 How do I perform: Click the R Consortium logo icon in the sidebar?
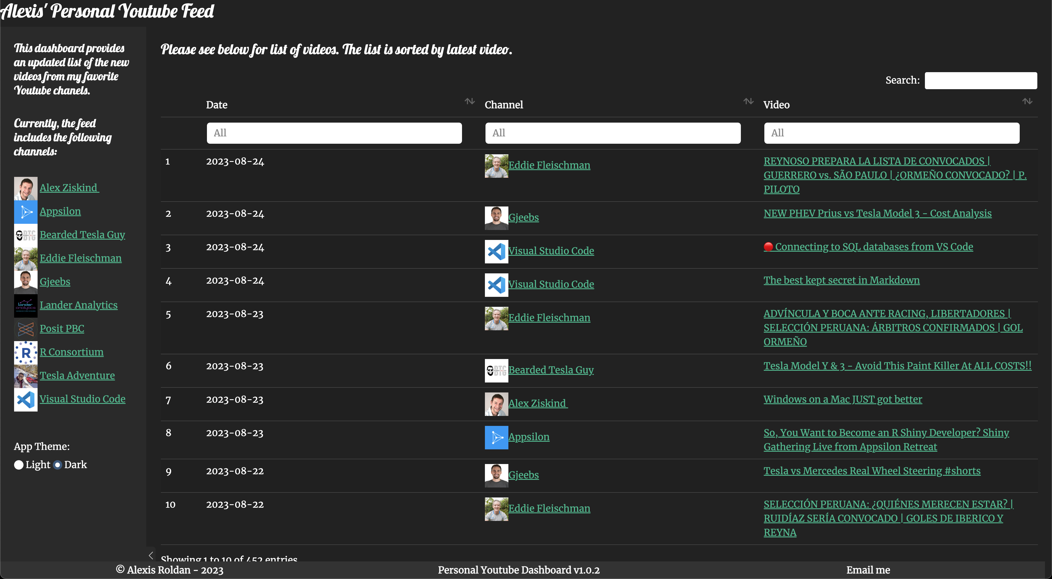[x=26, y=353]
